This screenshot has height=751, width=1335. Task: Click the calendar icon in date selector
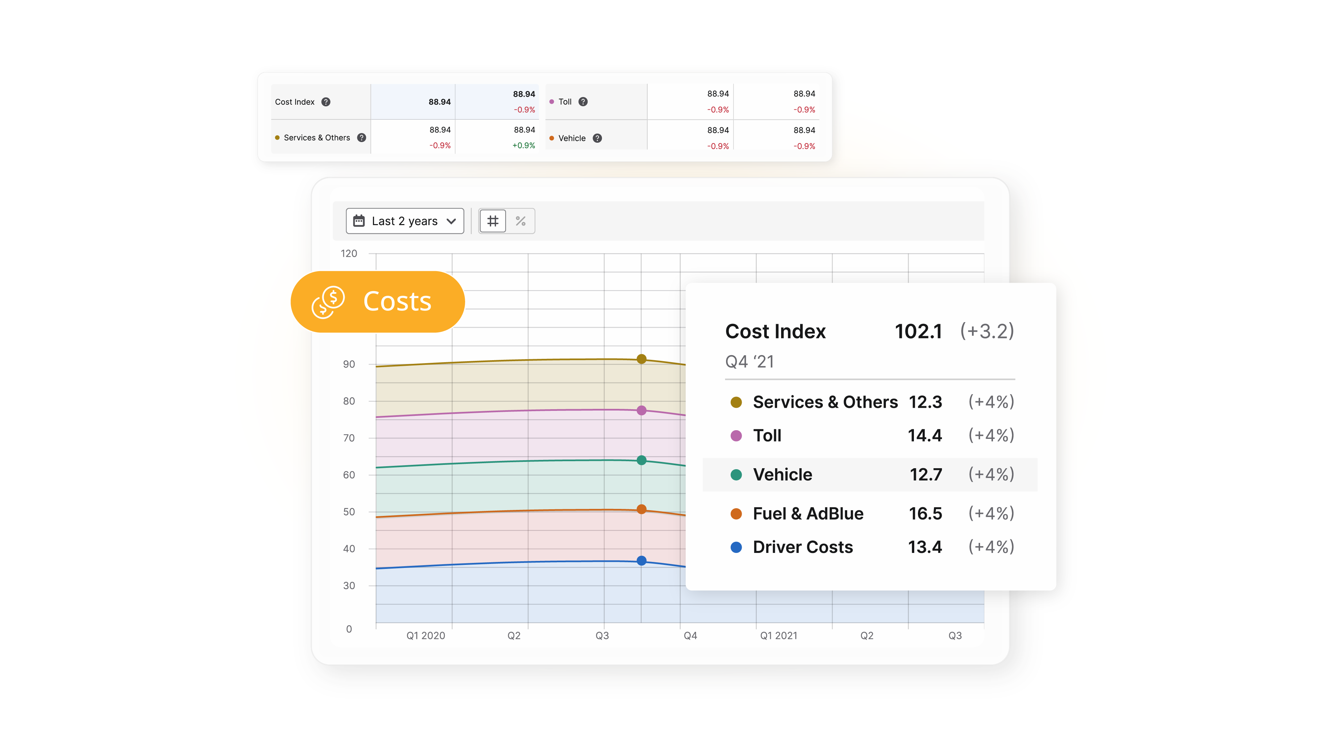(x=359, y=221)
